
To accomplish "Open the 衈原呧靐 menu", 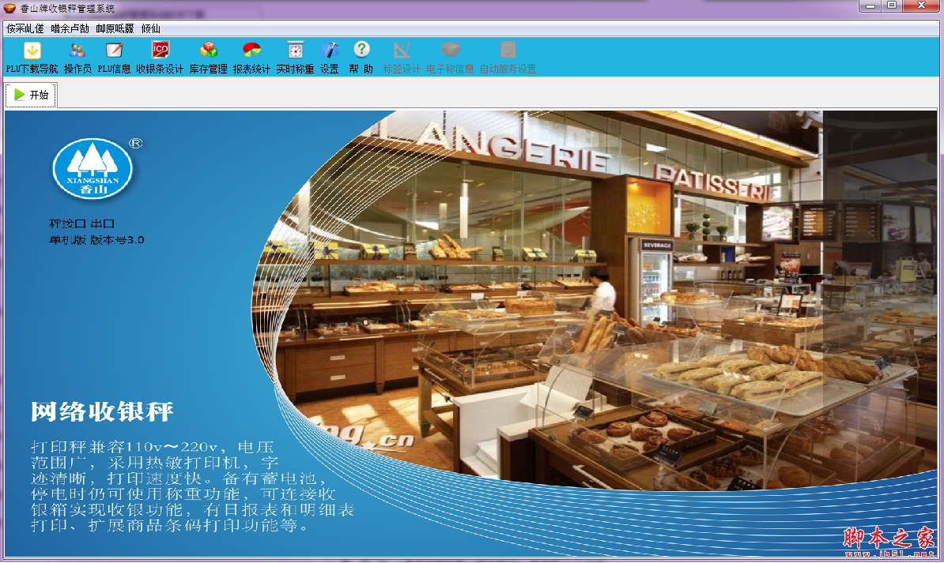I will point(115,28).
